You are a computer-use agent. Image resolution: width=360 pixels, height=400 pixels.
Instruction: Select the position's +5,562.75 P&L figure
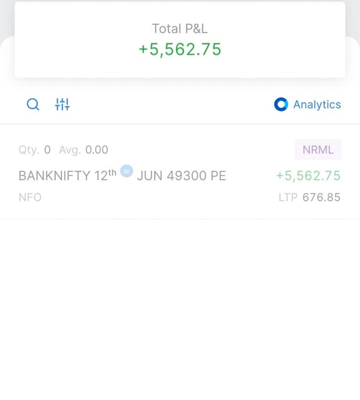click(308, 176)
